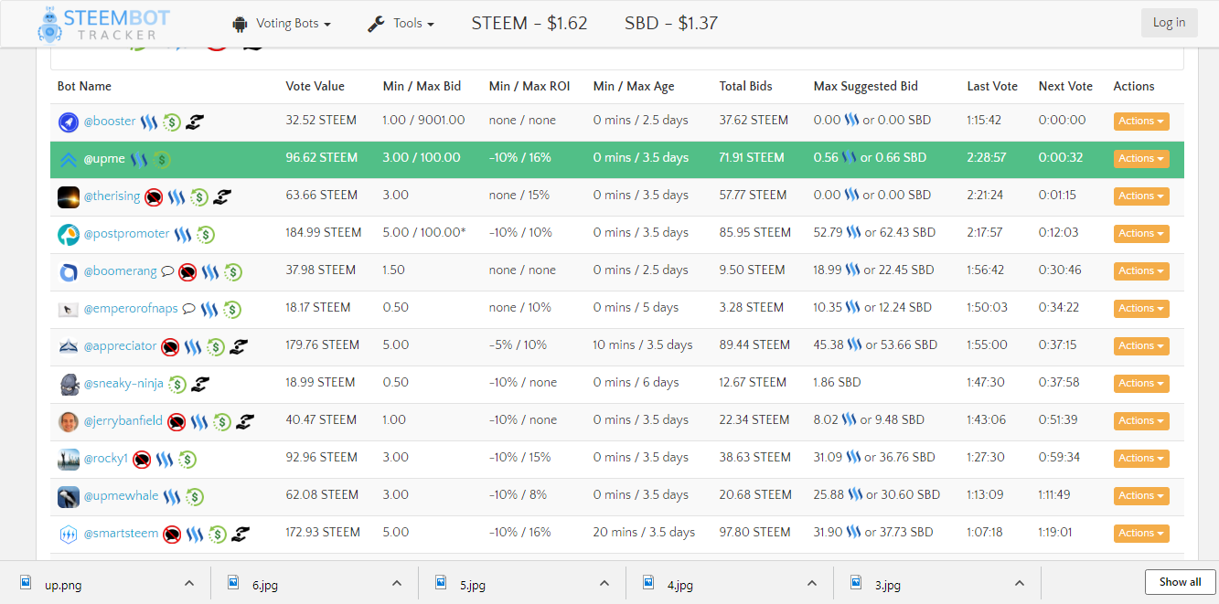The image size is (1219, 604).
Task: Click the Next Vote column header
Action: click(x=1065, y=86)
